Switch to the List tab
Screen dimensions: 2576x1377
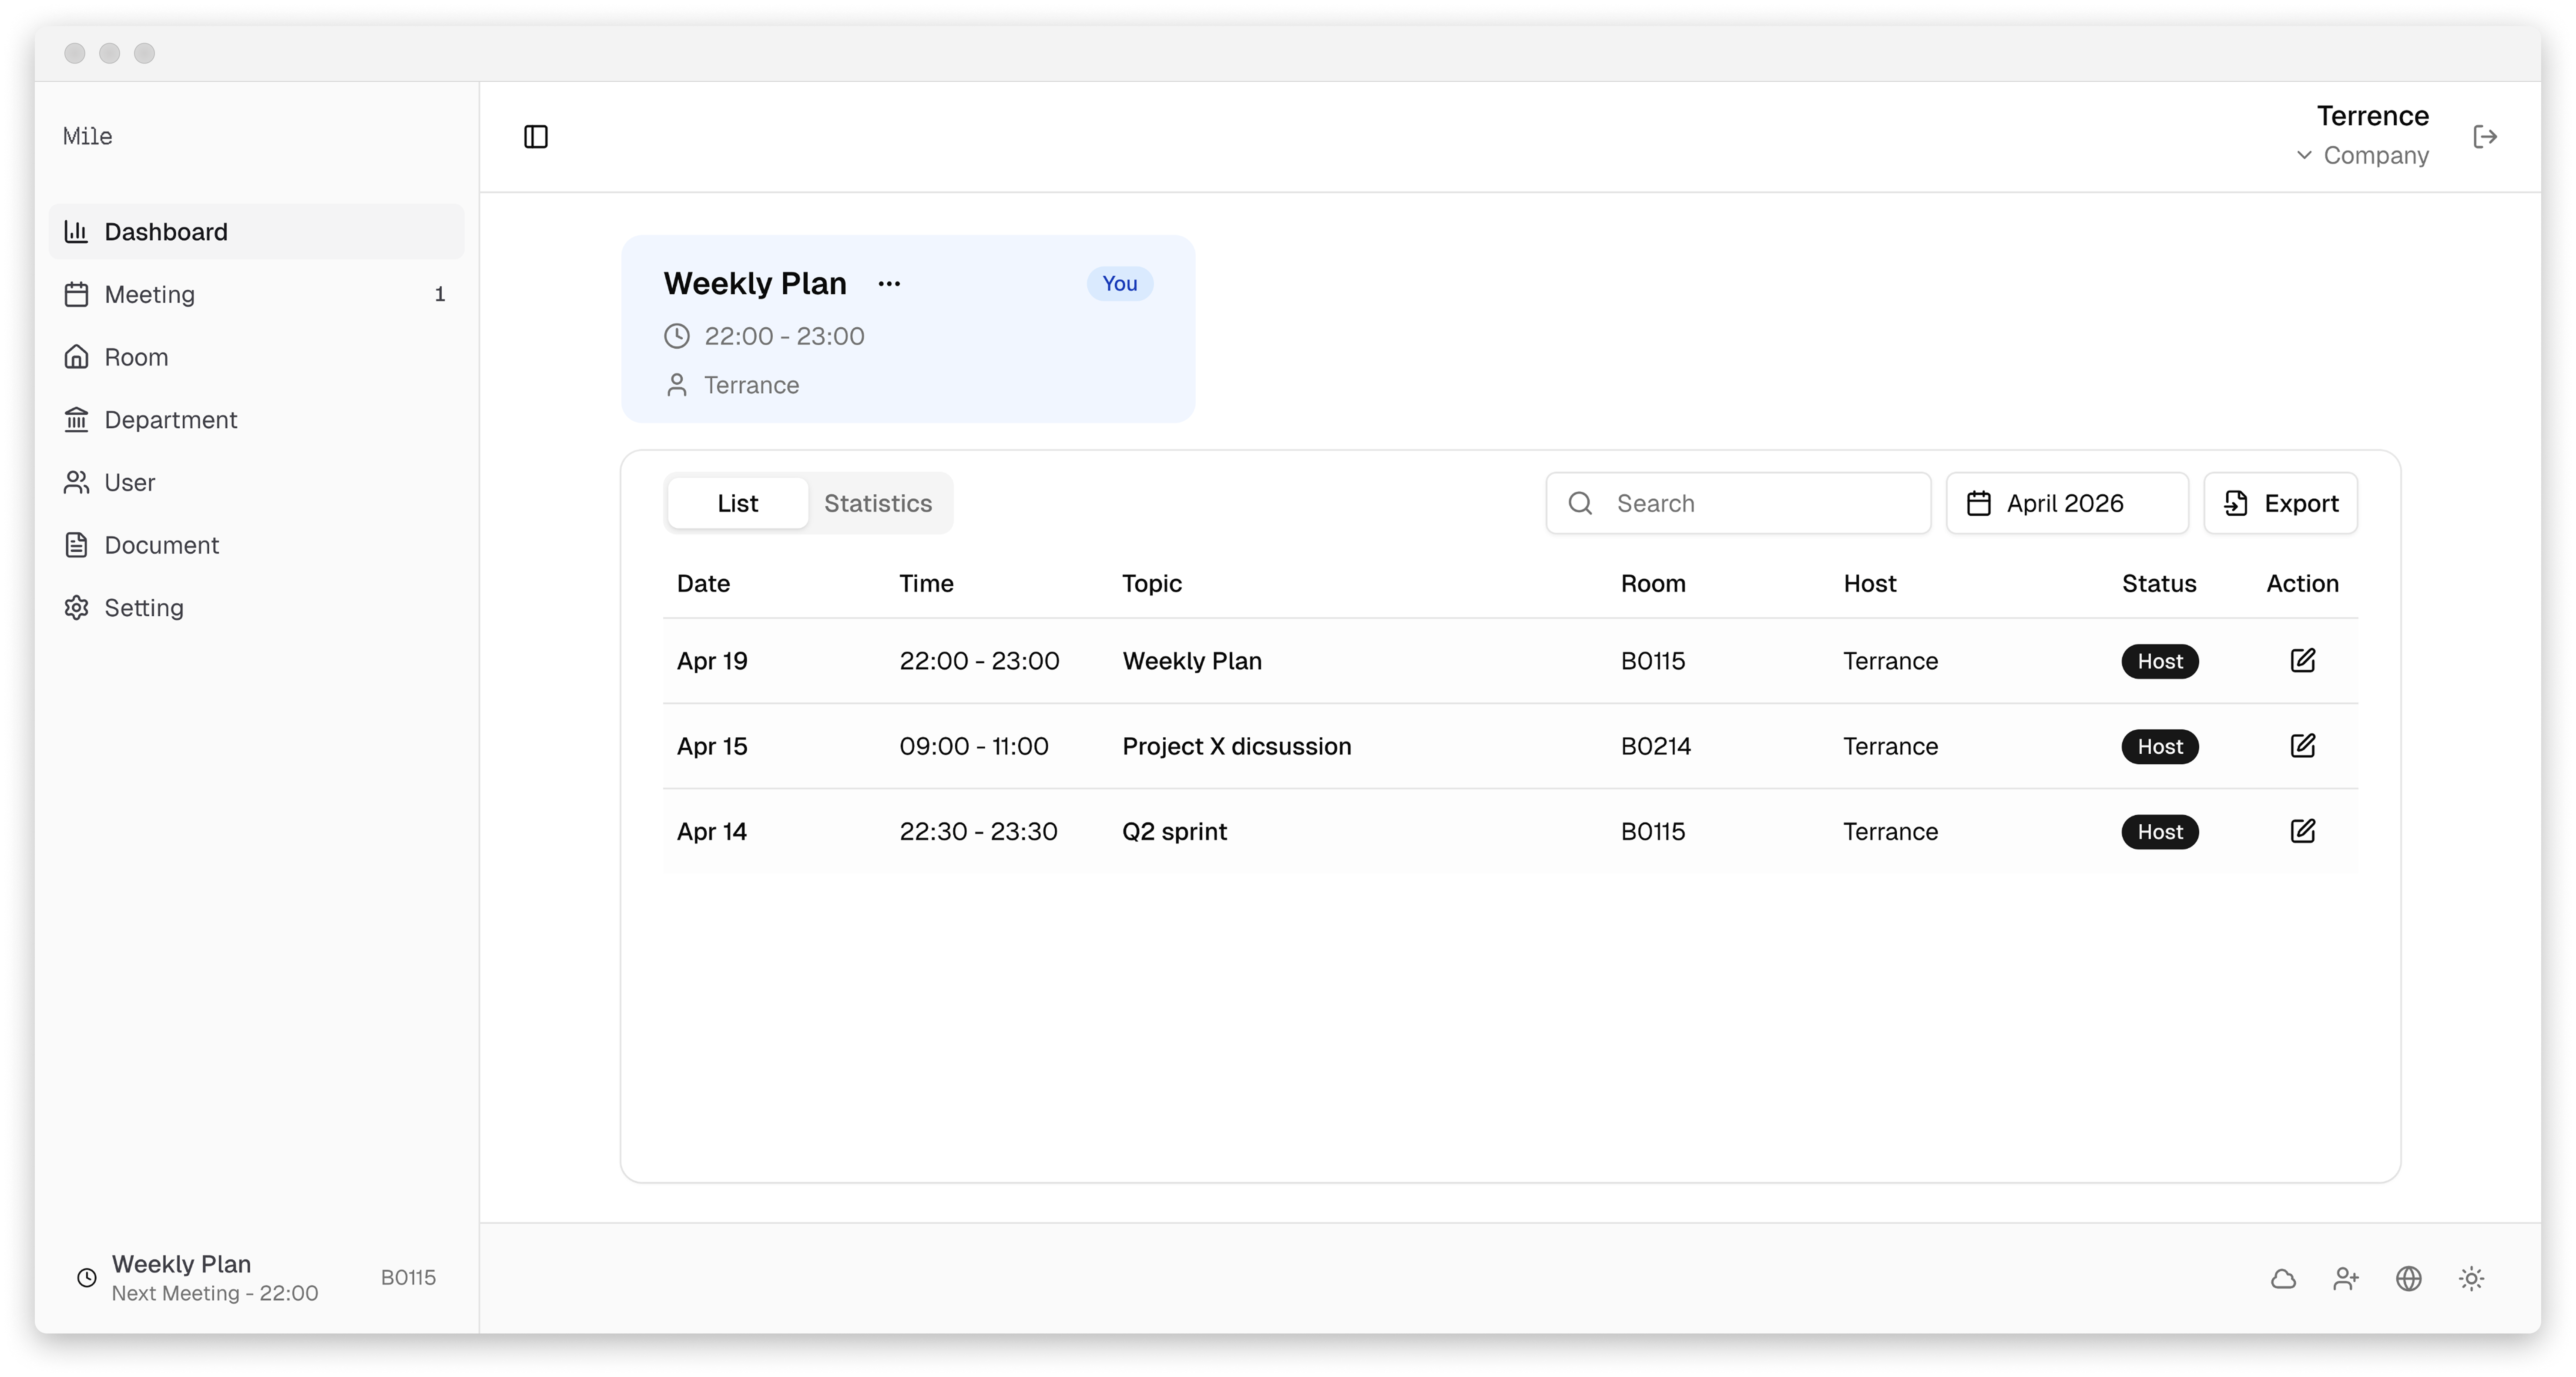pyautogui.click(x=738, y=503)
